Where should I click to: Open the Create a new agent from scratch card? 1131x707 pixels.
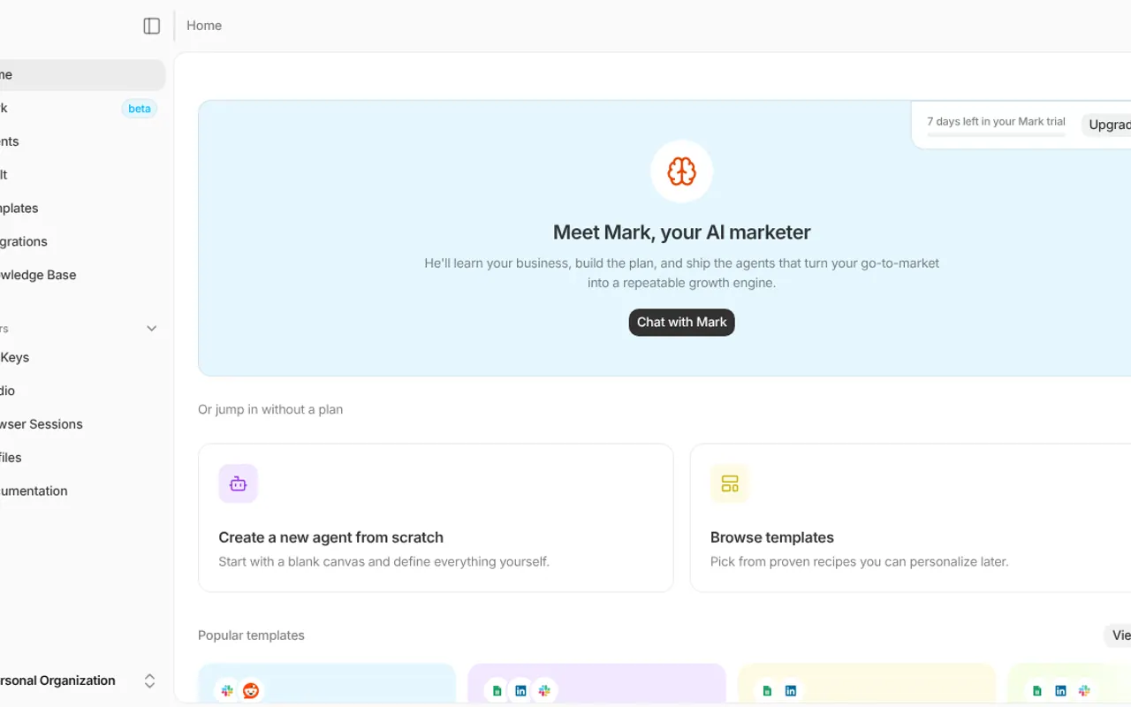tap(436, 518)
